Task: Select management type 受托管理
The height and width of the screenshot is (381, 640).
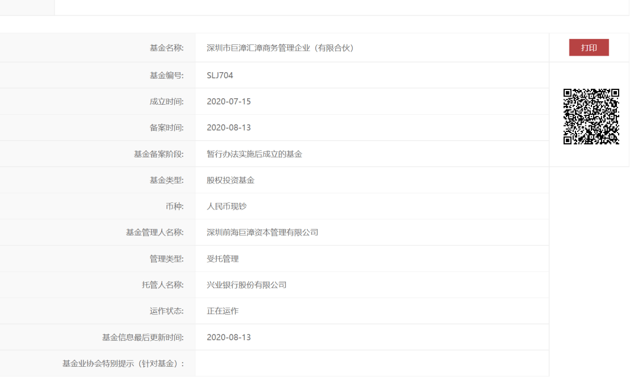Action: click(x=222, y=259)
